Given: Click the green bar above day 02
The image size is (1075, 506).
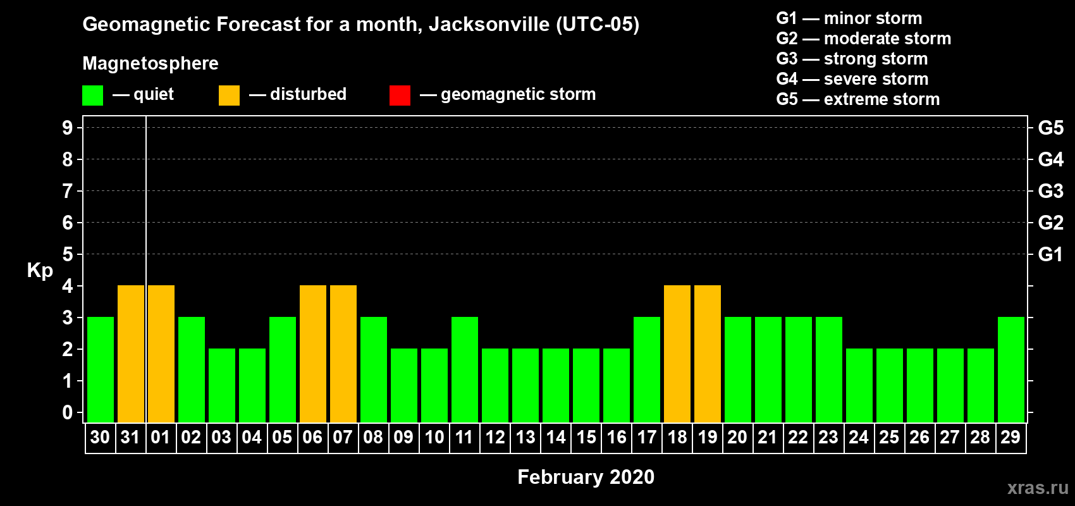Looking at the screenshot, I should tap(192, 370).
